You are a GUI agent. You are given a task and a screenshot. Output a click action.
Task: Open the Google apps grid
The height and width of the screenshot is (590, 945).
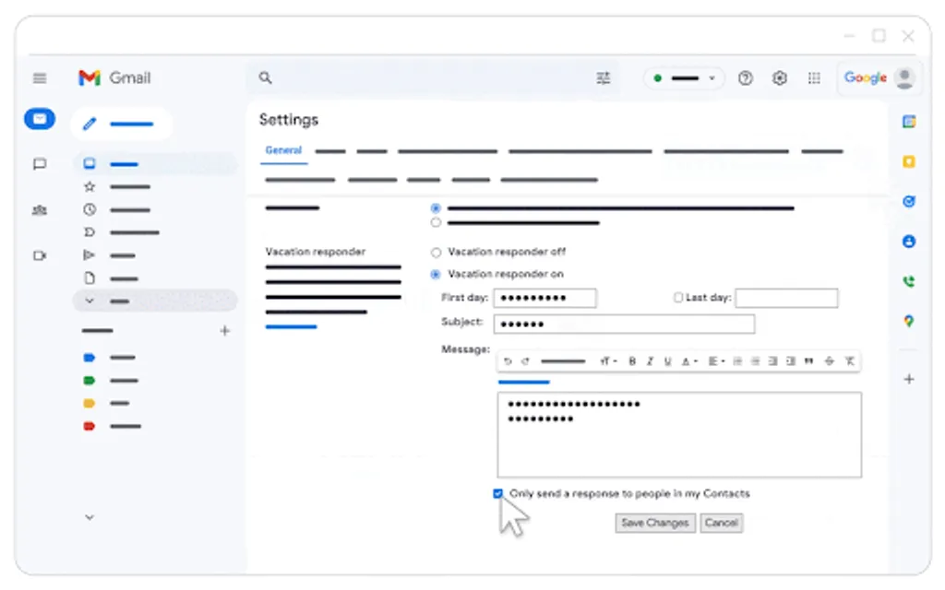[x=814, y=77]
